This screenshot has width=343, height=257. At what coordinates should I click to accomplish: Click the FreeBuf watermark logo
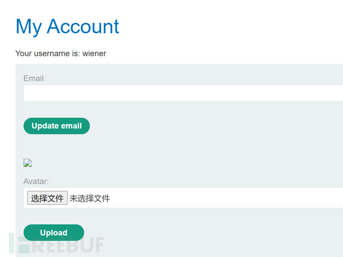click(56, 244)
